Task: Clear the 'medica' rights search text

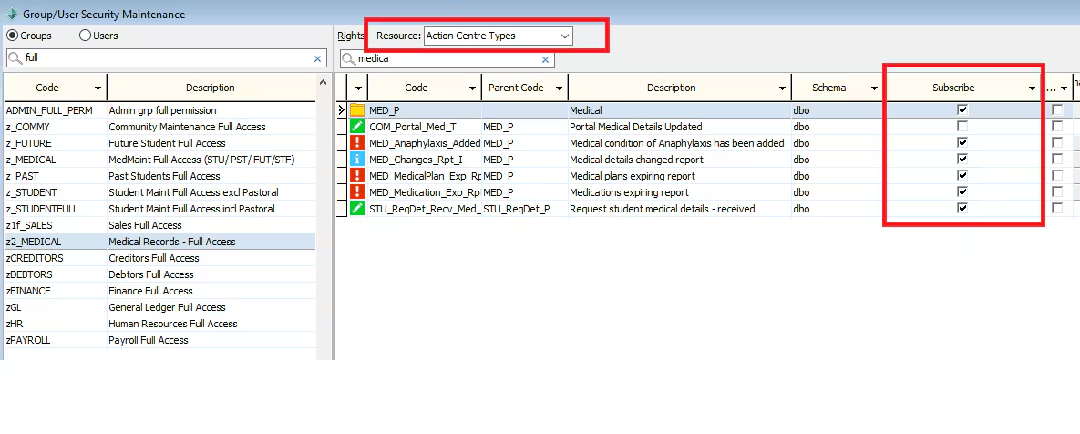Action: (x=546, y=60)
